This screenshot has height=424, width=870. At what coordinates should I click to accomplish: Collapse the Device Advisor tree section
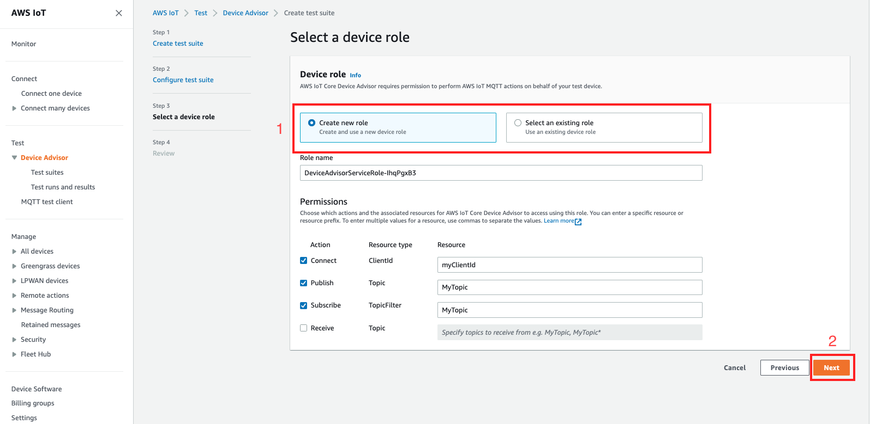click(14, 158)
